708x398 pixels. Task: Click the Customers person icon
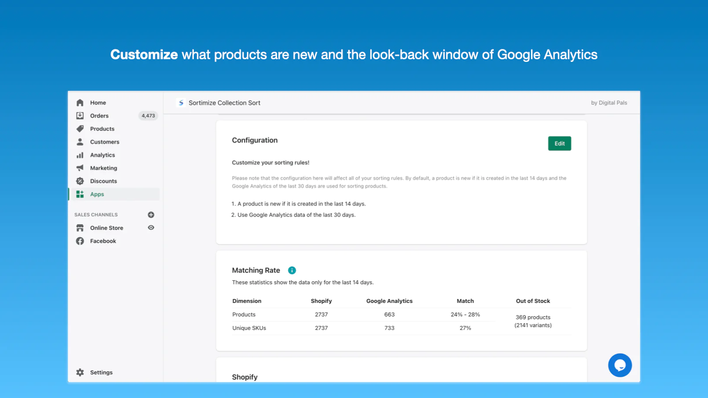point(80,142)
